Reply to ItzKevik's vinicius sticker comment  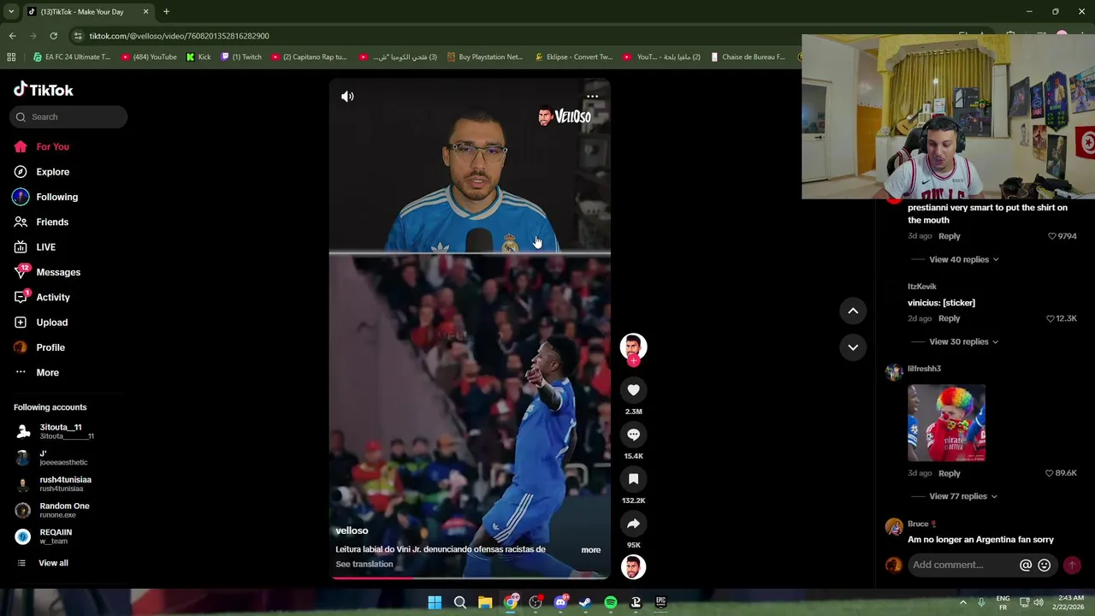tap(949, 318)
